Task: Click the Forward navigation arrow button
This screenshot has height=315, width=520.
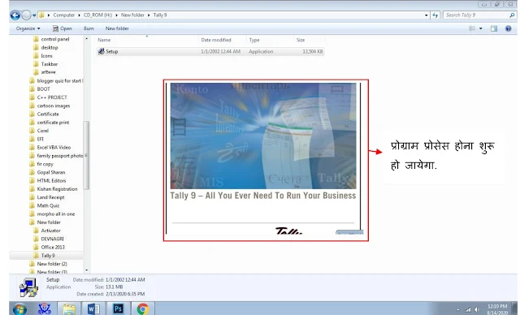Action: [26, 15]
